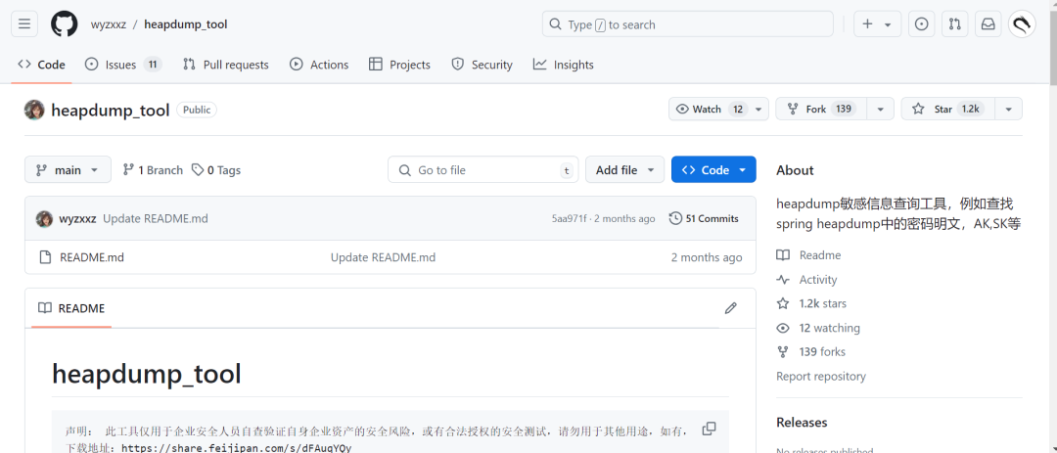
Task: Open the green Code dropdown
Action: (713, 170)
